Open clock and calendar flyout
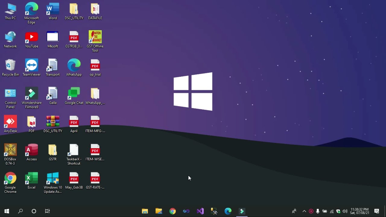 pyautogui.click(x=359, y=211)
